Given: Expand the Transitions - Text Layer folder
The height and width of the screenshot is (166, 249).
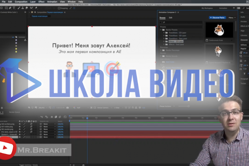Looking at the screenshot, I should click(x=164, y=39).
